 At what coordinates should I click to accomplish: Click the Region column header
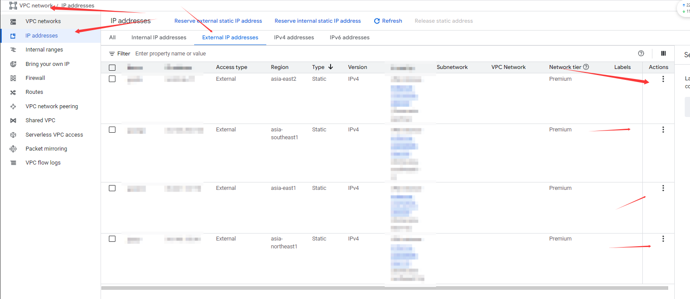279,67
